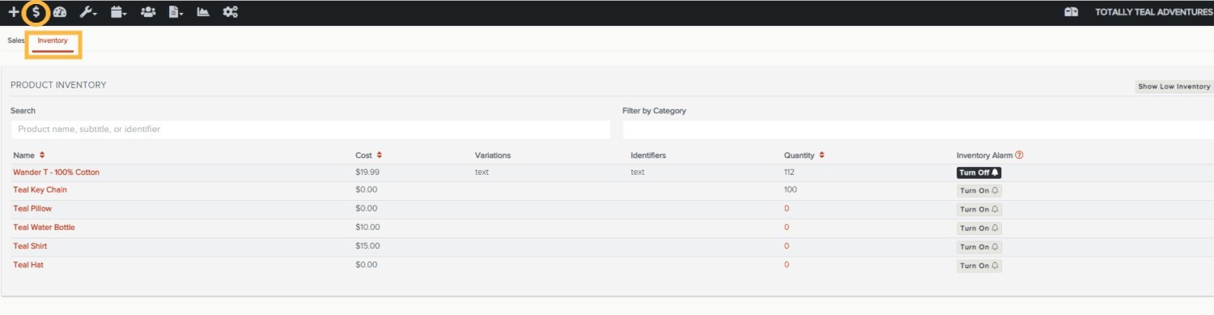The width and height of the screenshot is (1214, 315).
Task: Expand the calendar dropdown menu
Action: click(x=119, y=12)
